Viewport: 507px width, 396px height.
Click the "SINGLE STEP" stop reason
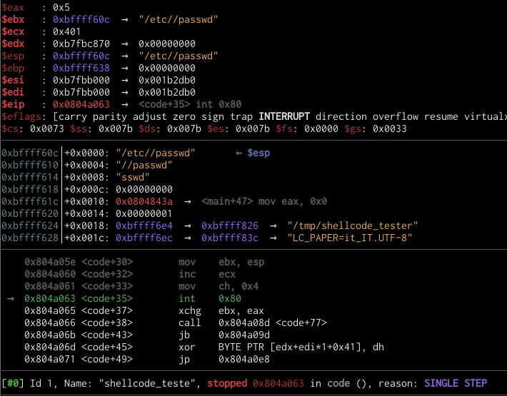[x=456, y=383]
